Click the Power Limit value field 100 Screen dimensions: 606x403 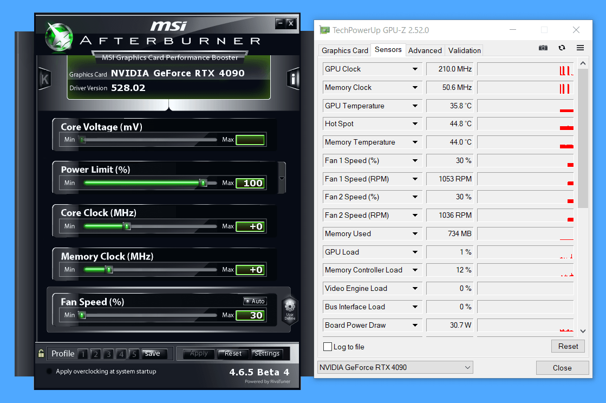pyautogui.click(x=250, y=183)
